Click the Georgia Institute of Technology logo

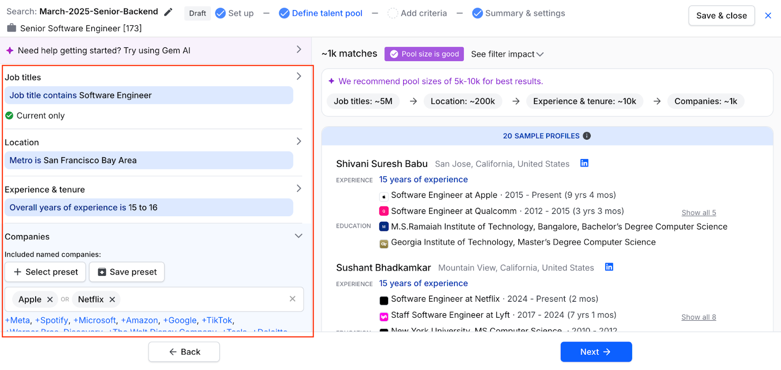click(384, 244)
